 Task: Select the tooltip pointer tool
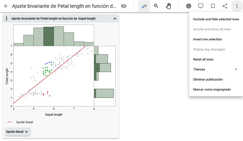point(144,6)
